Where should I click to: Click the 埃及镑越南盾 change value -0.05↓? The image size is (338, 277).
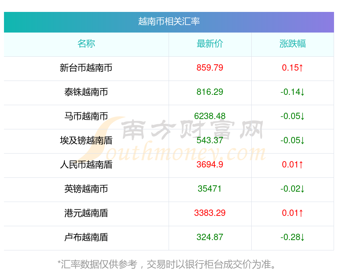point(293,140)
